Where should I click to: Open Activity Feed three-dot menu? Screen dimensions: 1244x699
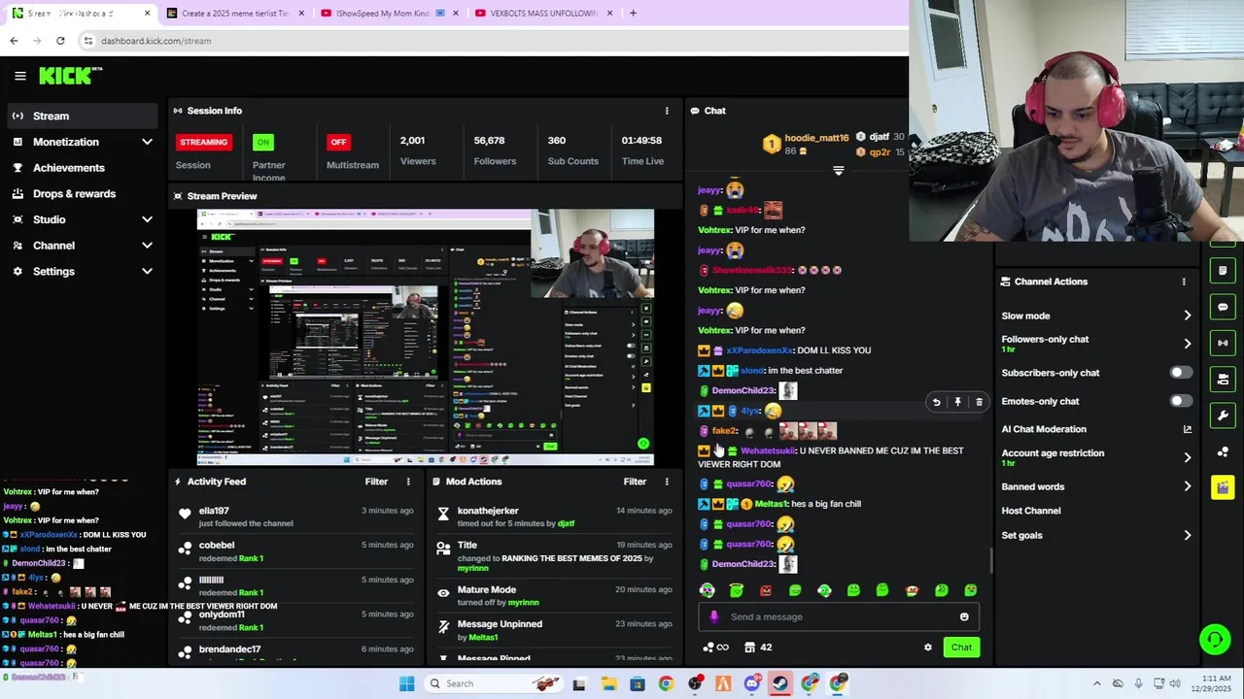click(408, 482)
